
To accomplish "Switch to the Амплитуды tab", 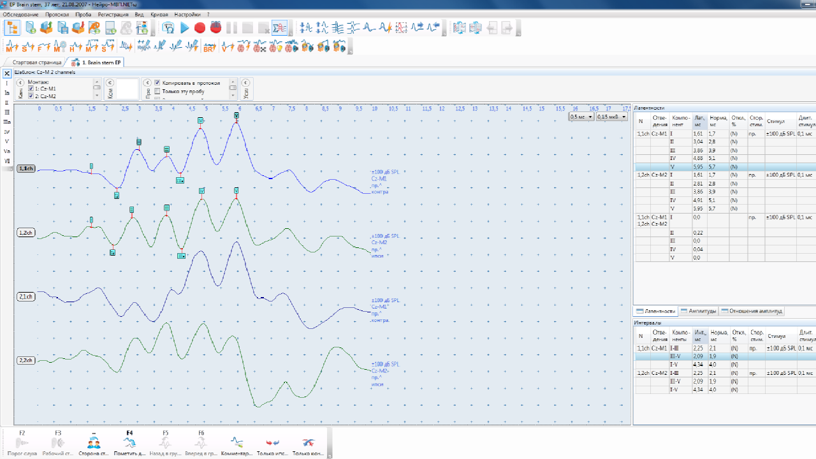I will coord(699,311).
